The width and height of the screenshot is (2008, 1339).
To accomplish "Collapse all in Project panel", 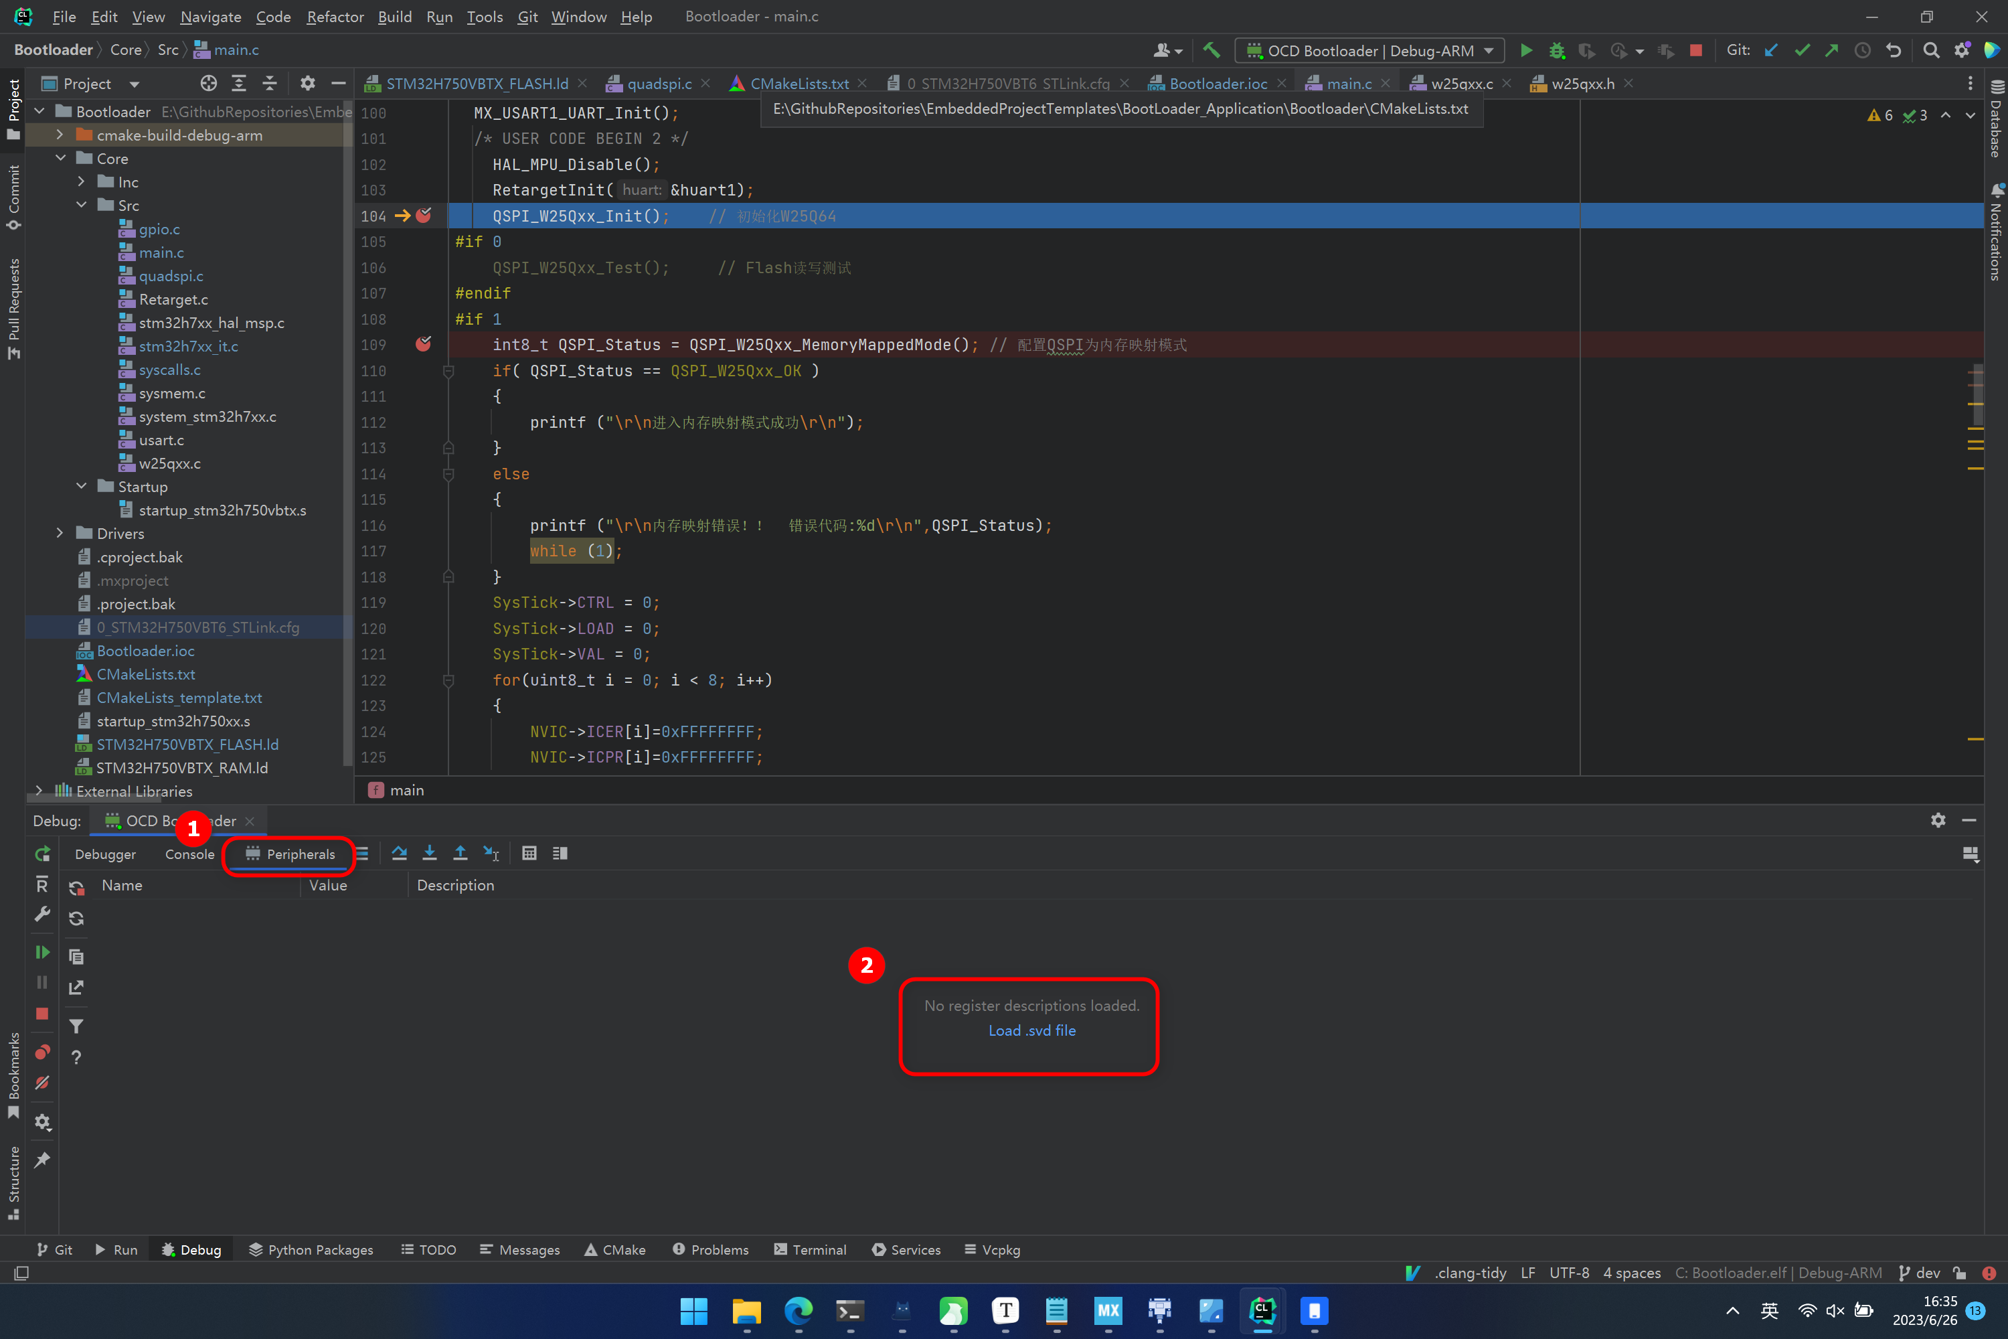I will click(x=269, y=84).
